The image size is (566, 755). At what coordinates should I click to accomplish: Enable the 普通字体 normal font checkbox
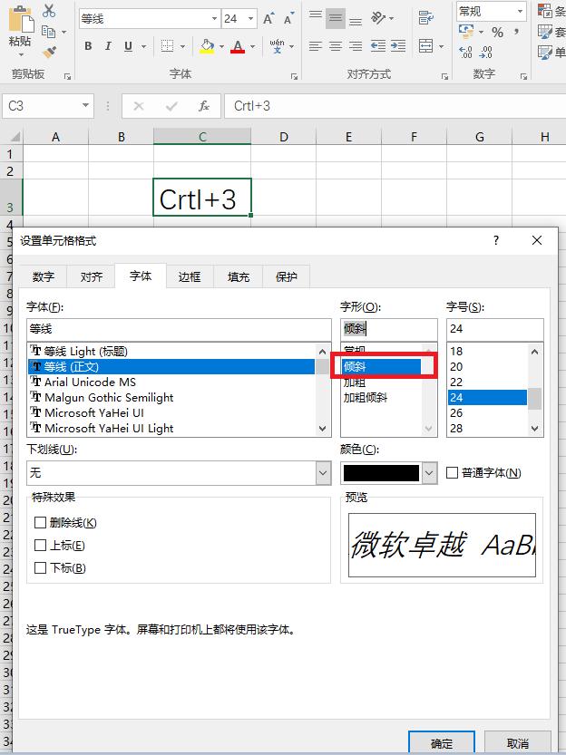click(452, 473)
